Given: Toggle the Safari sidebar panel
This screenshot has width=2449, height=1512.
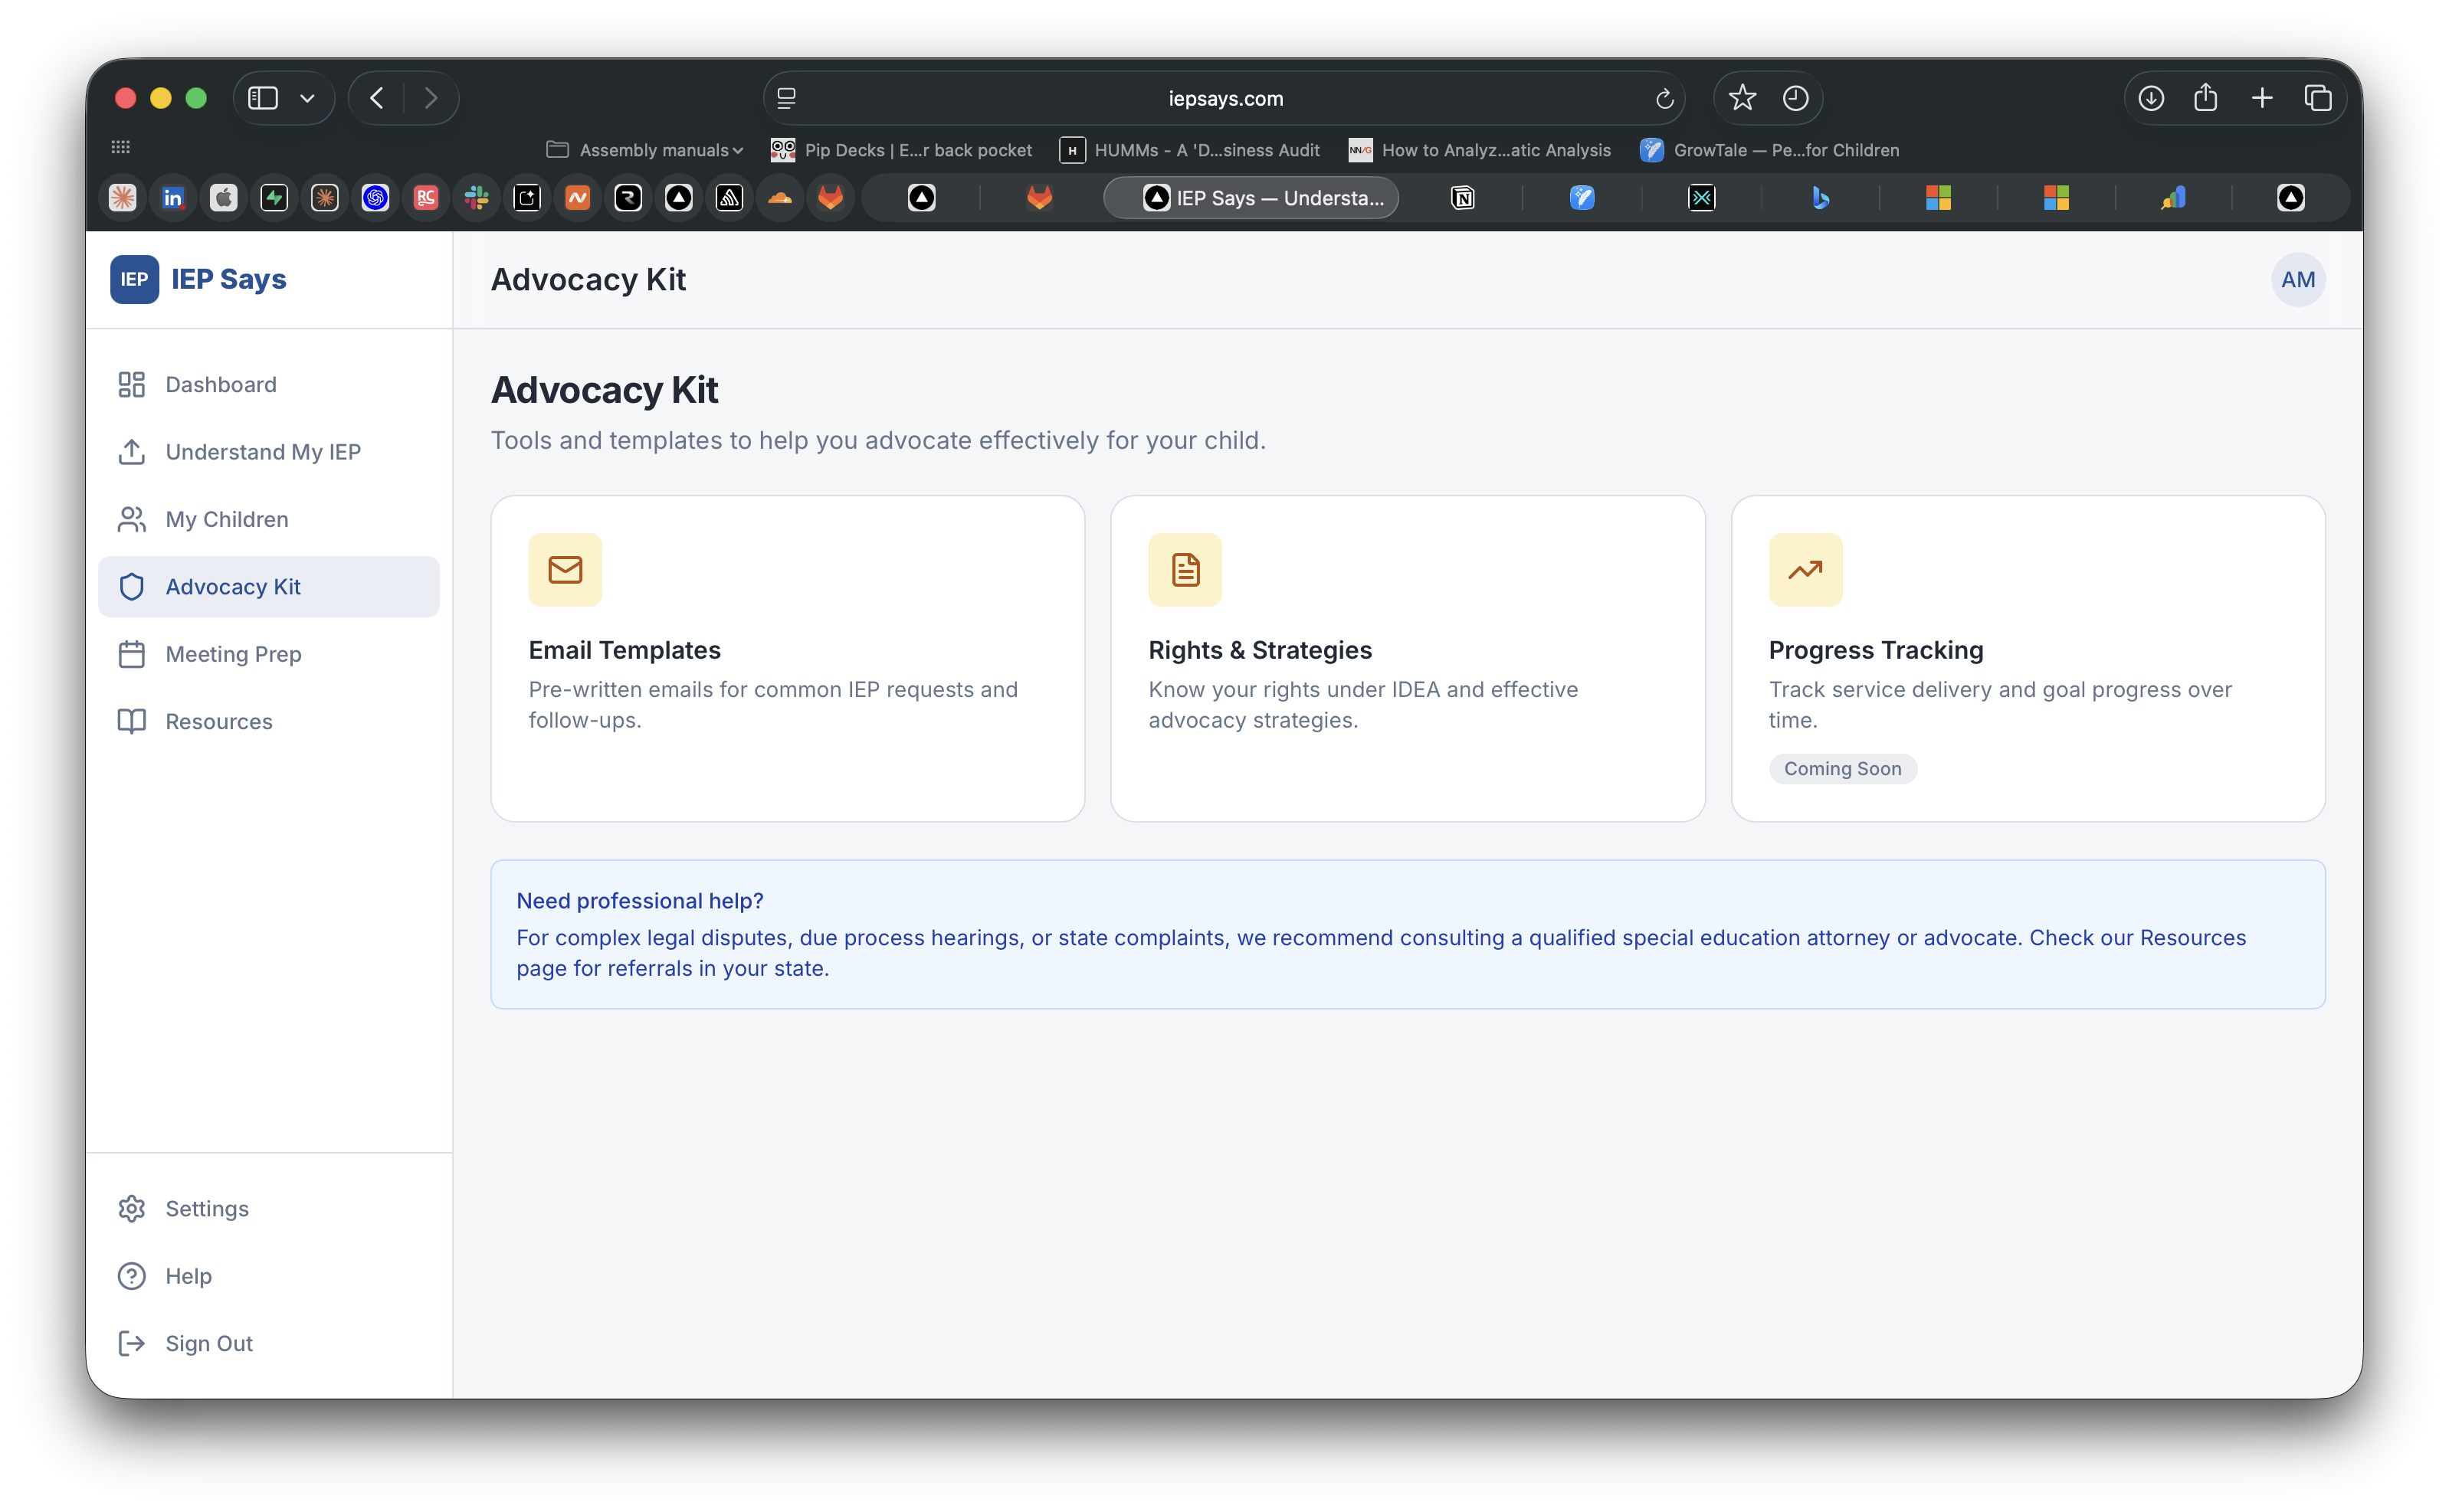Looking at the screenshot, I should pos(263,98).
